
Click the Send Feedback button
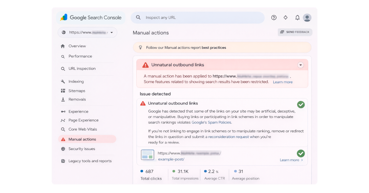(x=295, y=32)
